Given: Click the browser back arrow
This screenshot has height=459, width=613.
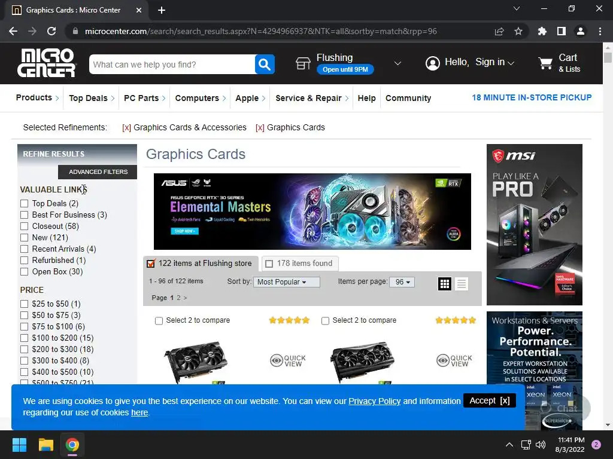Looking at the screenshot, I should (13, 31).
